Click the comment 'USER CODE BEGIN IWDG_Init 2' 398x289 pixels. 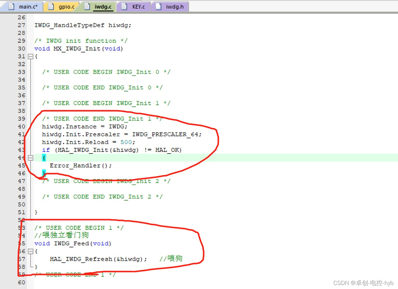[x=106, y=181]
